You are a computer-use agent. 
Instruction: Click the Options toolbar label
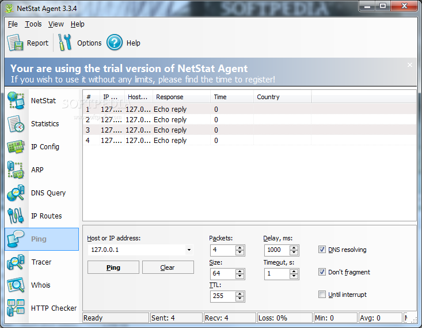pos(89,43)
